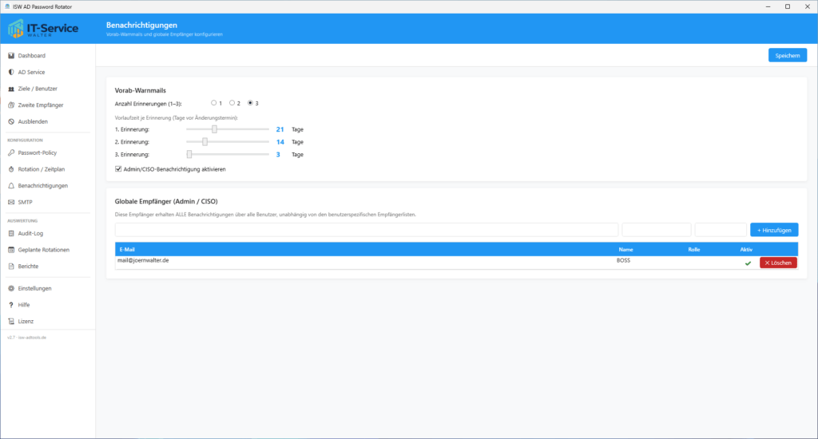Click the value 14 for 2. Erinnerung
Viewport: 818px width, 439px height.
tap(280, 142)
